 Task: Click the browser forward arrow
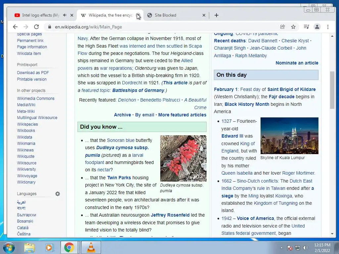click(26, 27)
